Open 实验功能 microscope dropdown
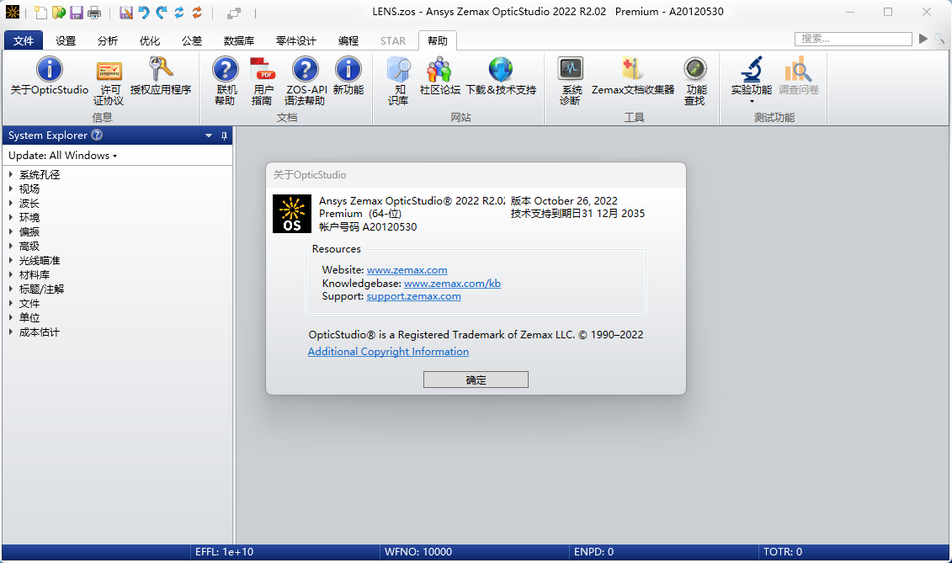952x563 pixels. click(751, 79)
